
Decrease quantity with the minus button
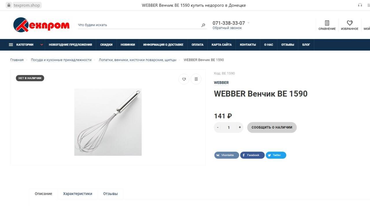tap(218, 127)
